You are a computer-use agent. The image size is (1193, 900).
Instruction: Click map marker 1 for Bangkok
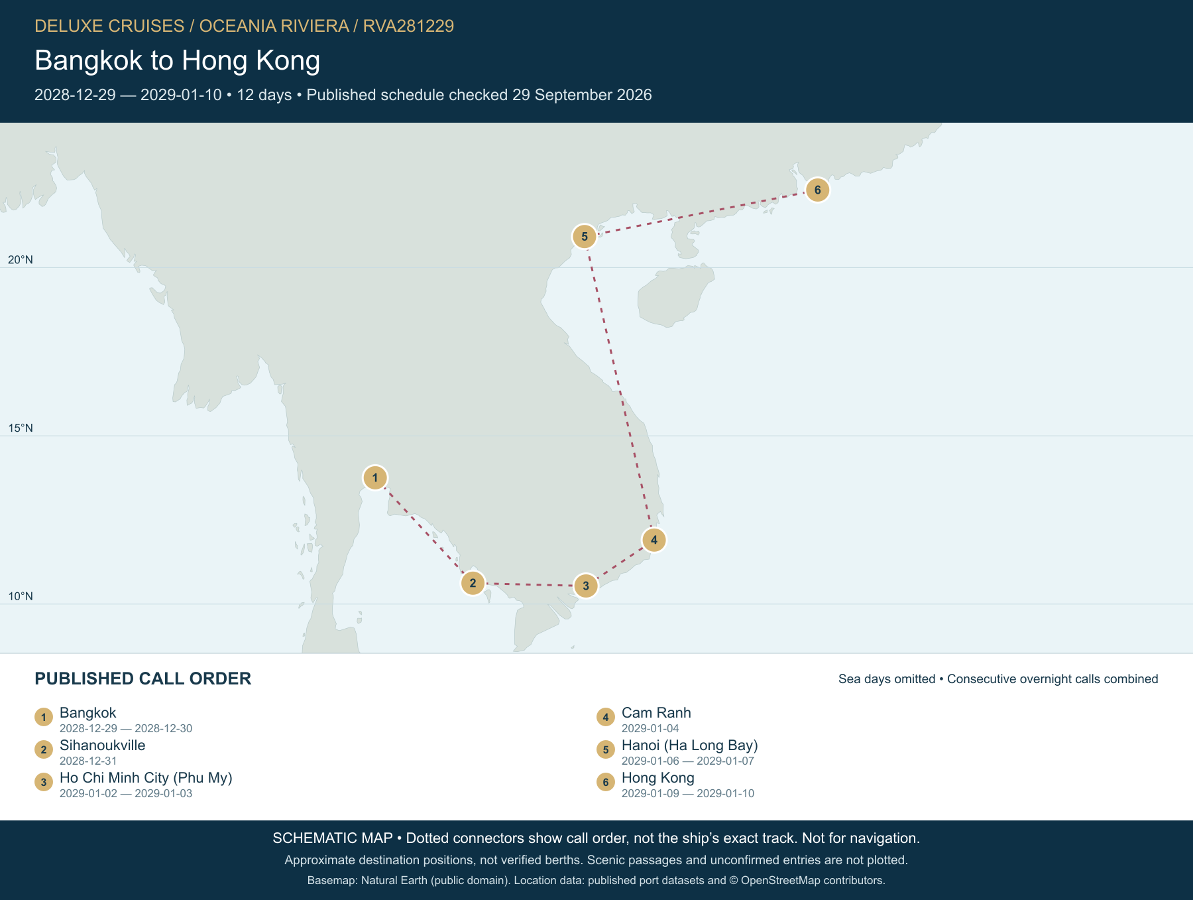tap(375, 478)
